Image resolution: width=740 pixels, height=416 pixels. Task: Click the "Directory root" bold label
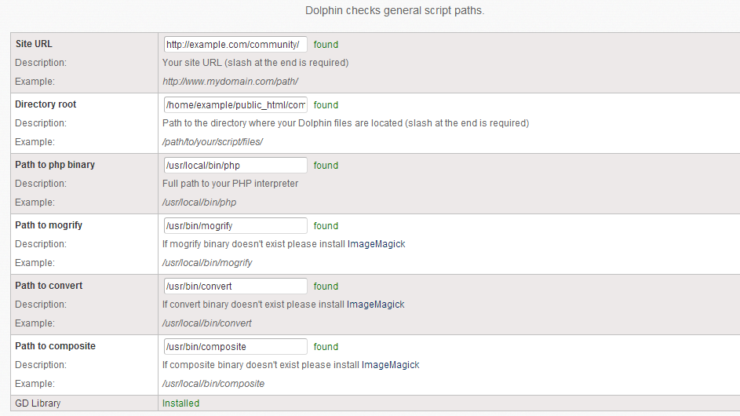pos(46,104)
